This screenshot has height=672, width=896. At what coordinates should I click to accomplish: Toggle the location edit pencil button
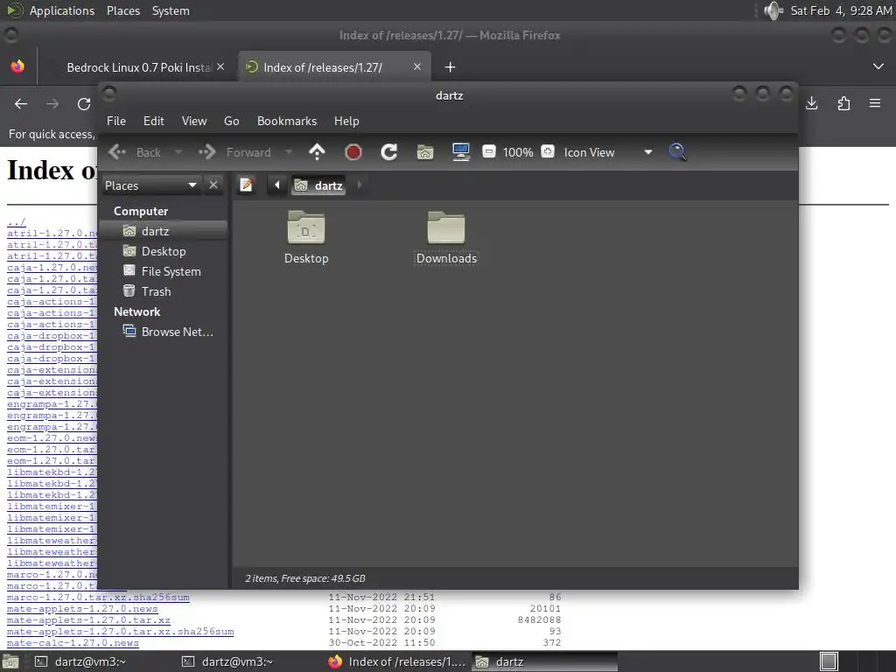tap(246, 185)
